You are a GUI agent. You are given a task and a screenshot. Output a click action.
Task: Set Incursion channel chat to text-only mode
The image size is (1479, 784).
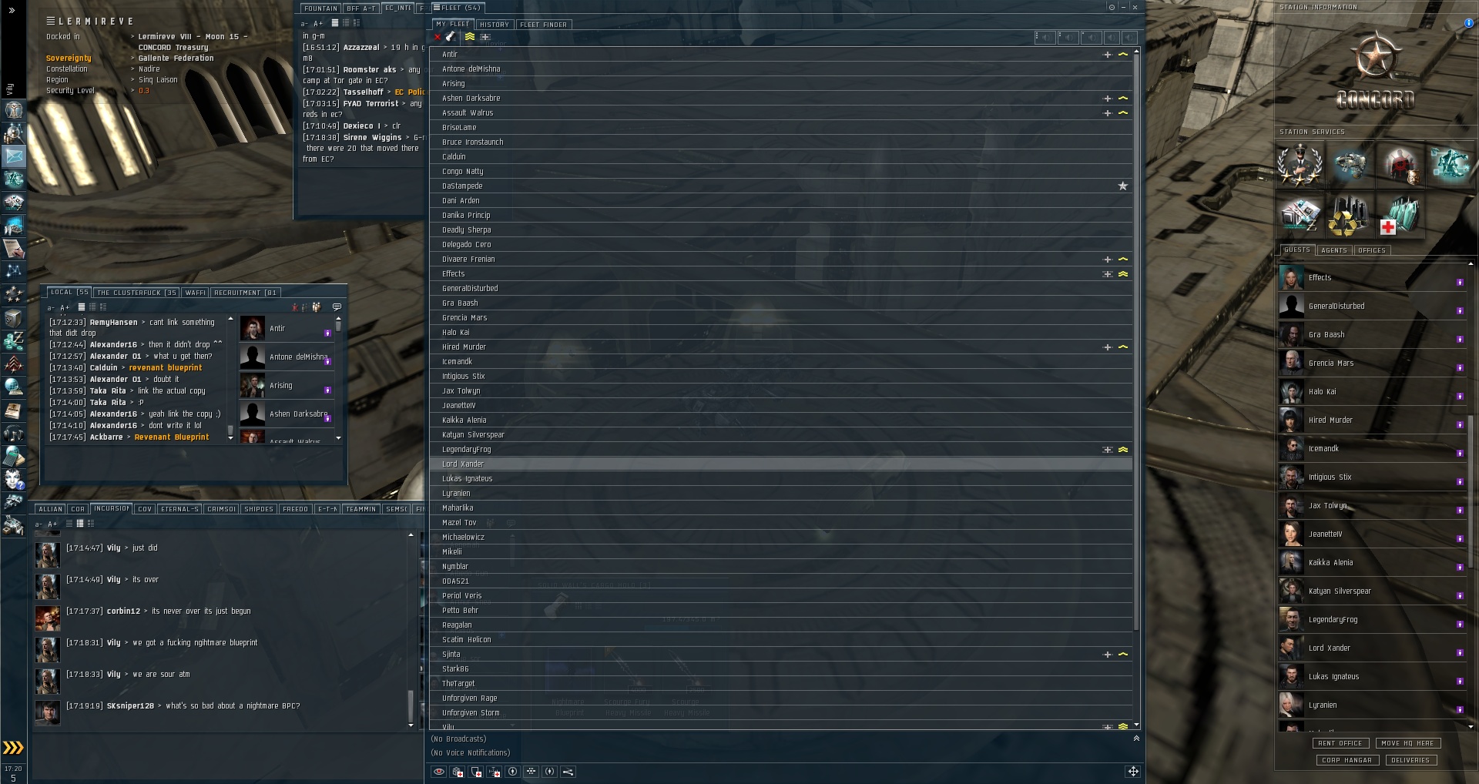69,524
